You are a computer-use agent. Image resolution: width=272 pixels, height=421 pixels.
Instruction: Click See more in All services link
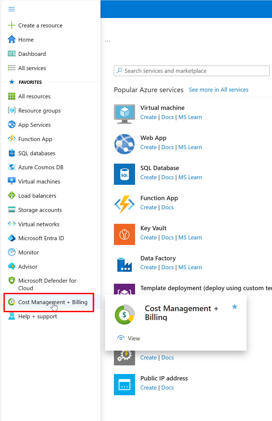coord(219,90)
